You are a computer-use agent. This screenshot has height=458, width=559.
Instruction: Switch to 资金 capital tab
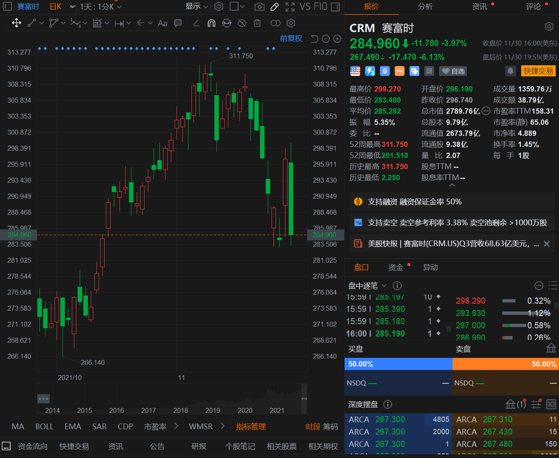[x=396, y=268]
